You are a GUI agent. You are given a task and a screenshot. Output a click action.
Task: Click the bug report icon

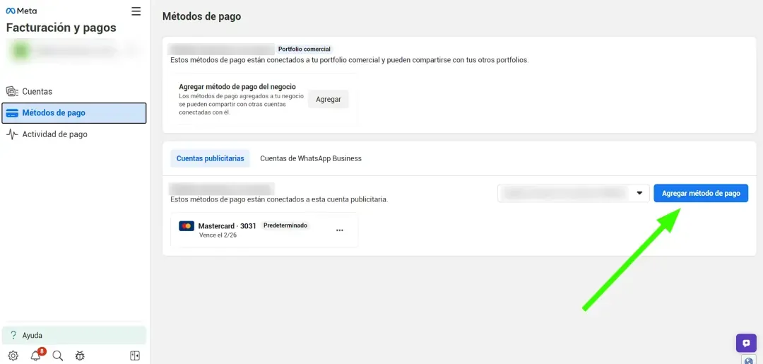click(x=80, y=356)
